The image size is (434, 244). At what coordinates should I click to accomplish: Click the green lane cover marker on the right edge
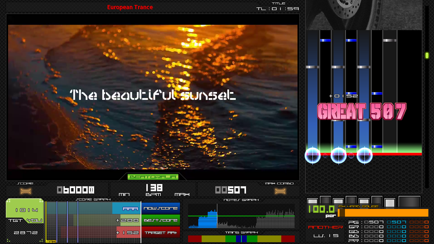point(427,55)
